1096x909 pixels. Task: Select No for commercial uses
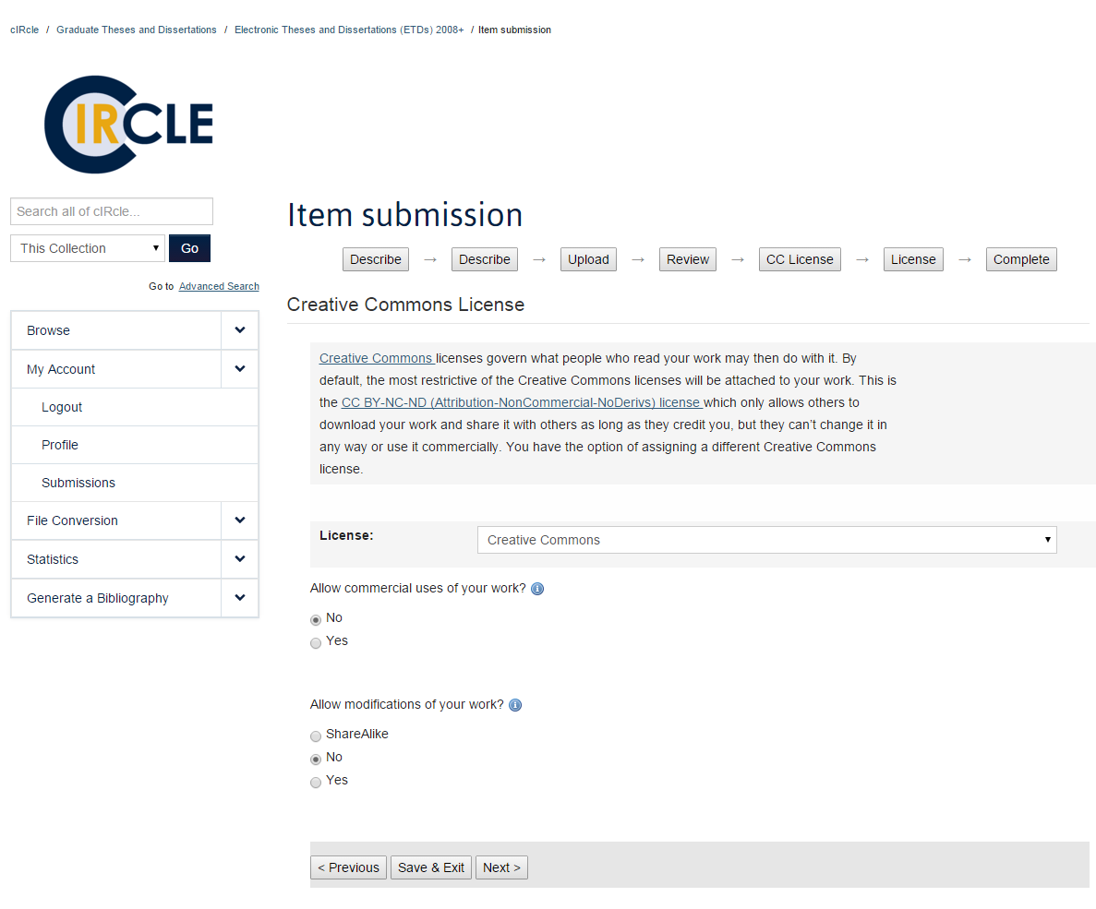tap(316, 619)
